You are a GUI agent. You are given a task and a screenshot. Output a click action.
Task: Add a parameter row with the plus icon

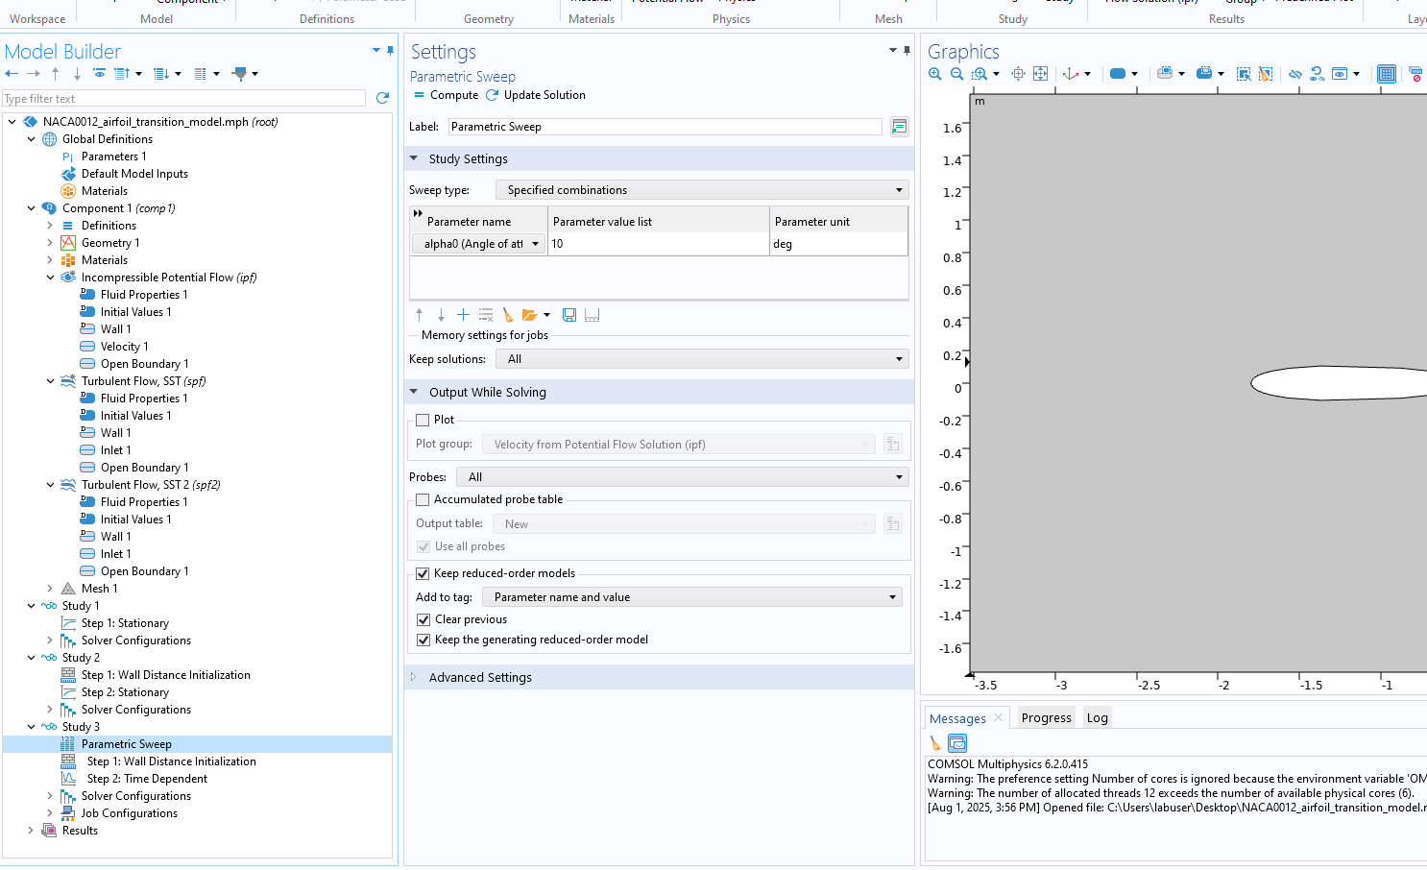coord(463,315)
